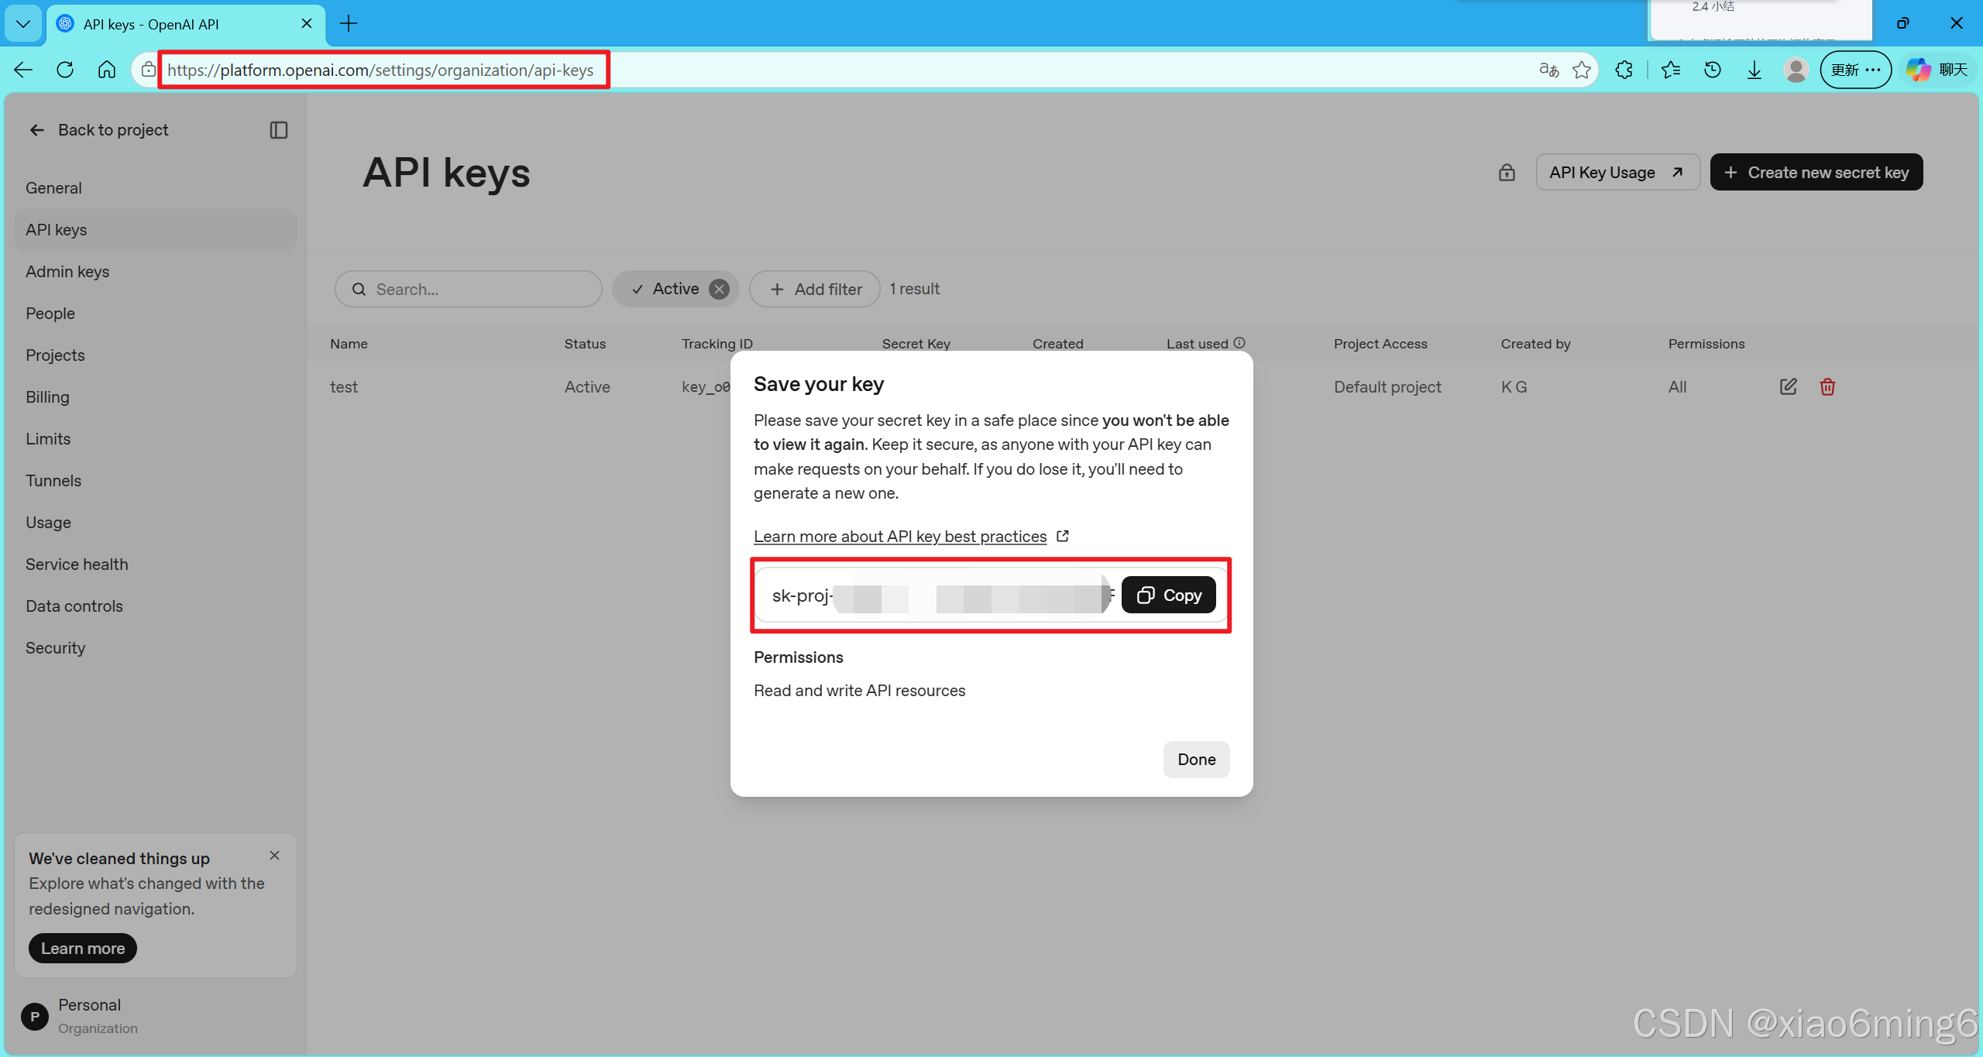Viewport: 1983px width, 1057px height.
Task: Click the '1 result' count text
Action: coord(915,289)
